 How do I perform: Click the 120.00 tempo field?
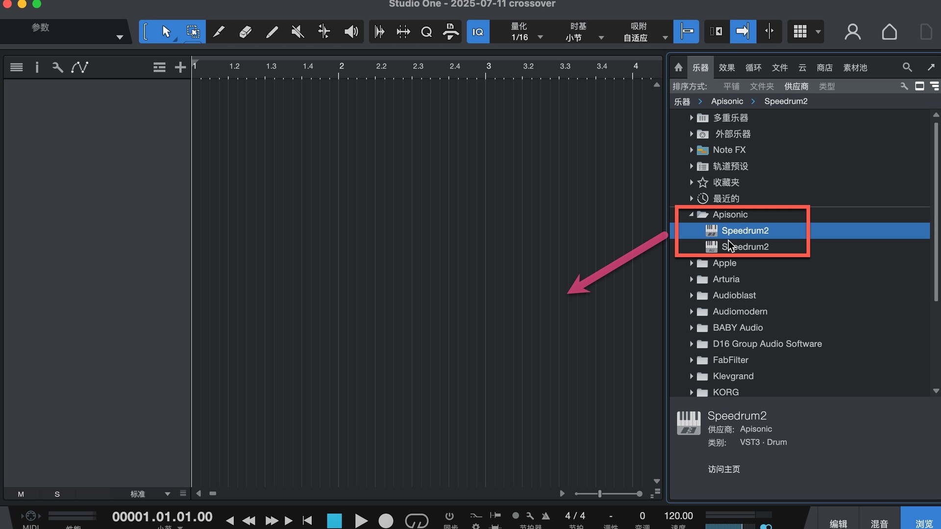click(x=678, y=516)
